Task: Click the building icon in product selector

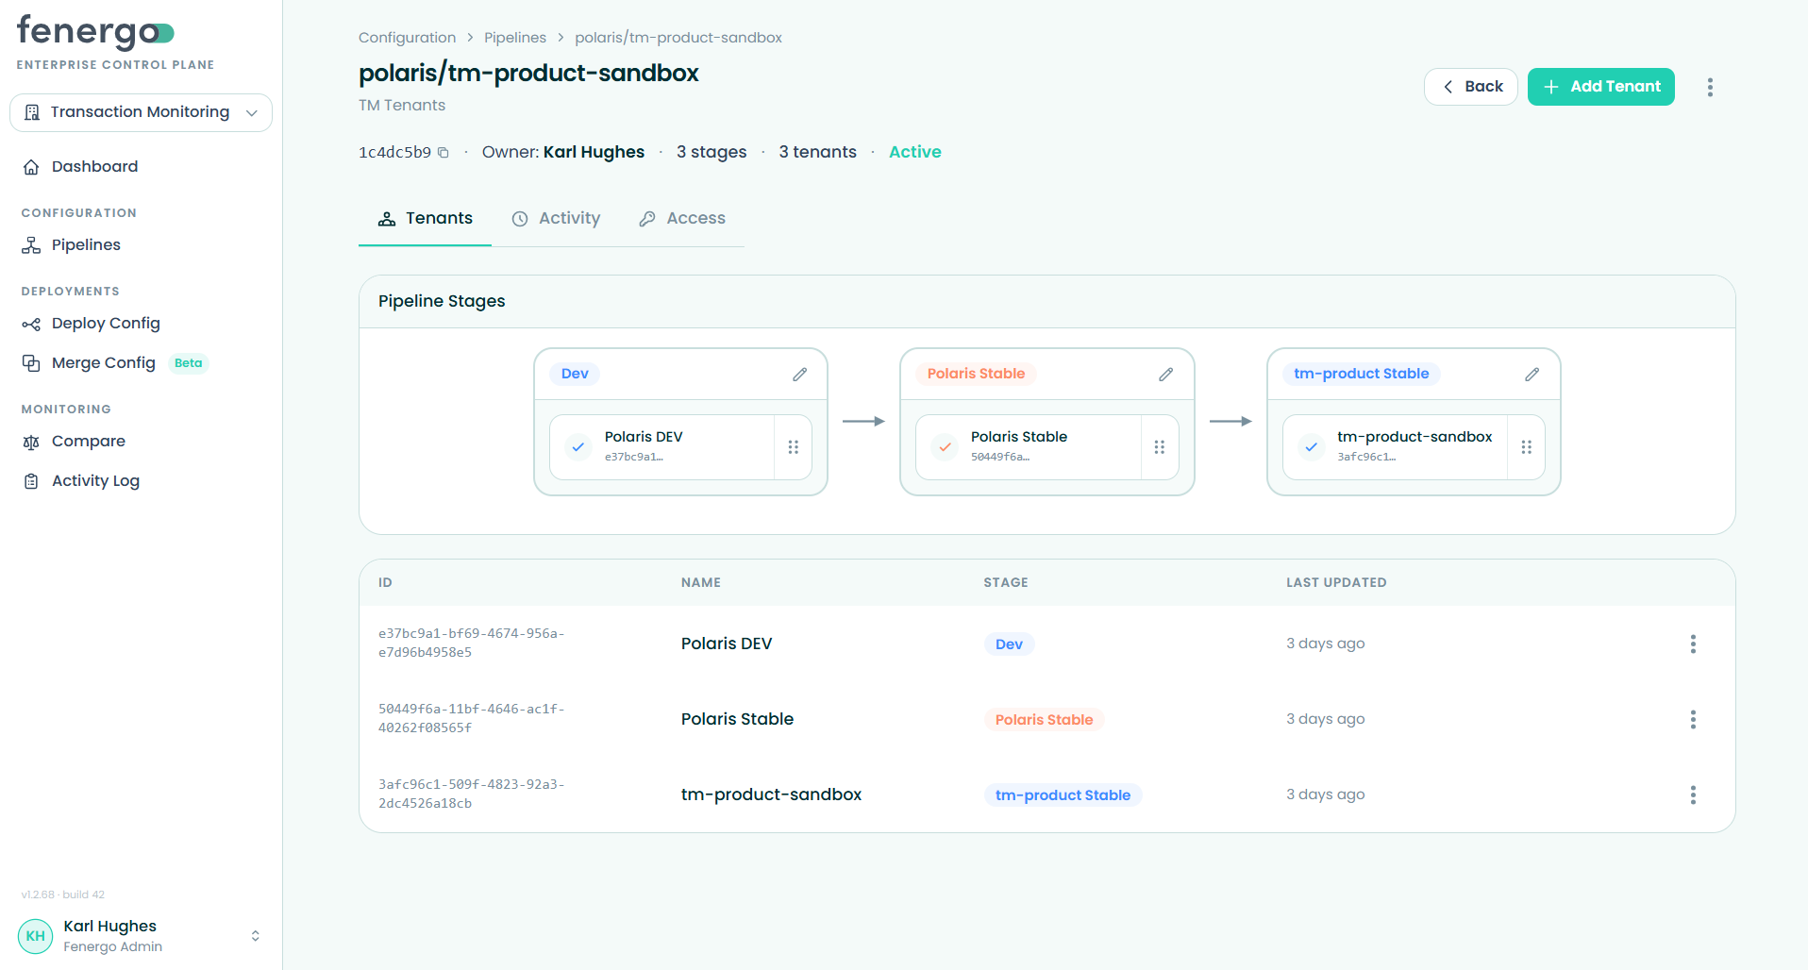Action: (x=32, y=112)
